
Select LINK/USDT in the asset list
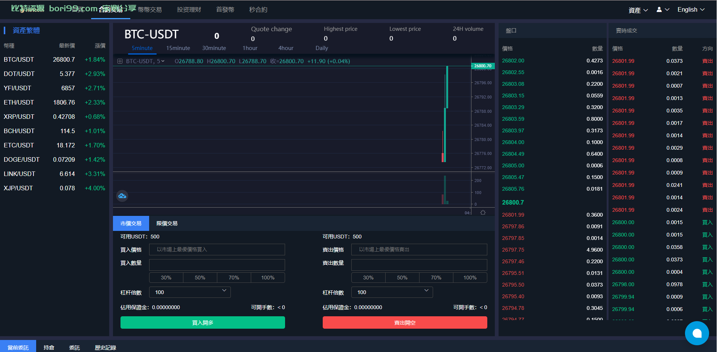tap(55, 174)
